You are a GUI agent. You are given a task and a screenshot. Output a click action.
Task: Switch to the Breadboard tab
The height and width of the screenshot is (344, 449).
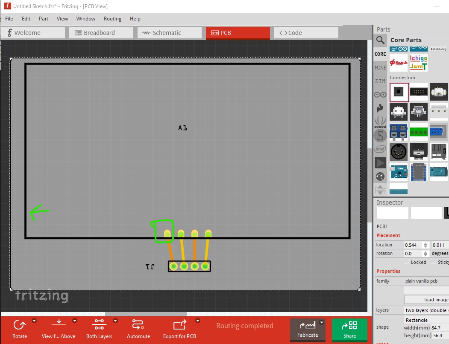(101, 33)
